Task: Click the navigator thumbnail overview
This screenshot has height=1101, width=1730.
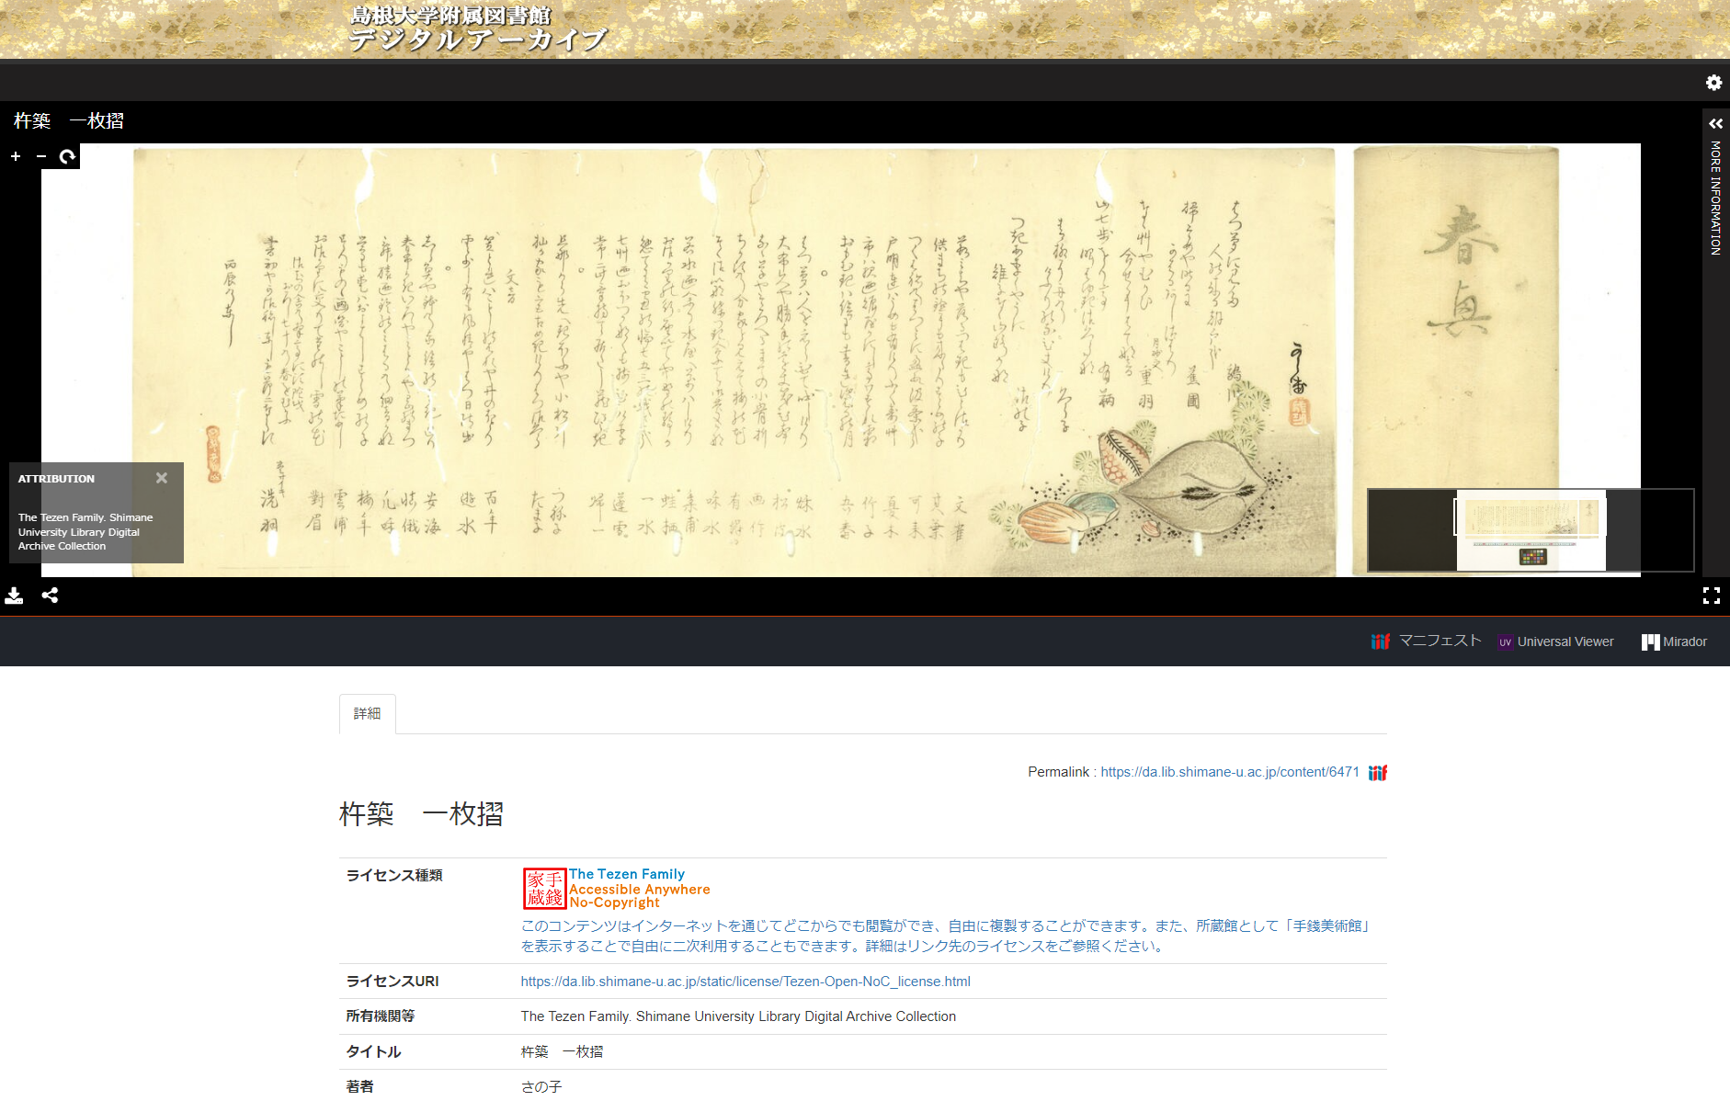Action: 1531,530
